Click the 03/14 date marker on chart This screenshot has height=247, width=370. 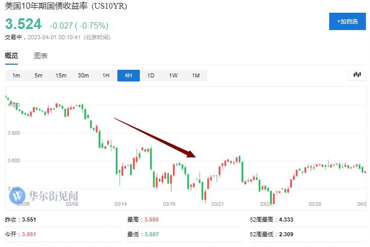click(120, 204)
